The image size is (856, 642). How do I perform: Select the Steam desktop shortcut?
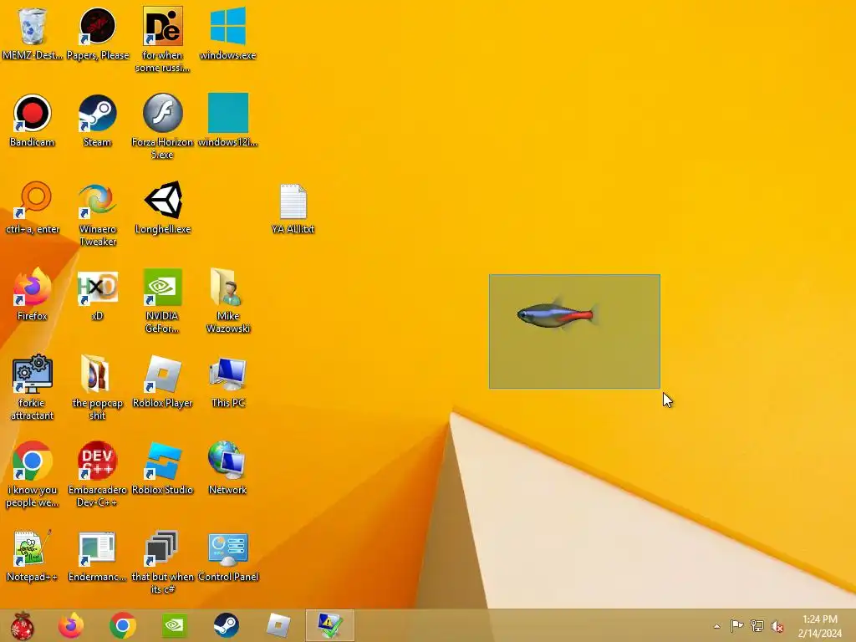pos(97,120)
